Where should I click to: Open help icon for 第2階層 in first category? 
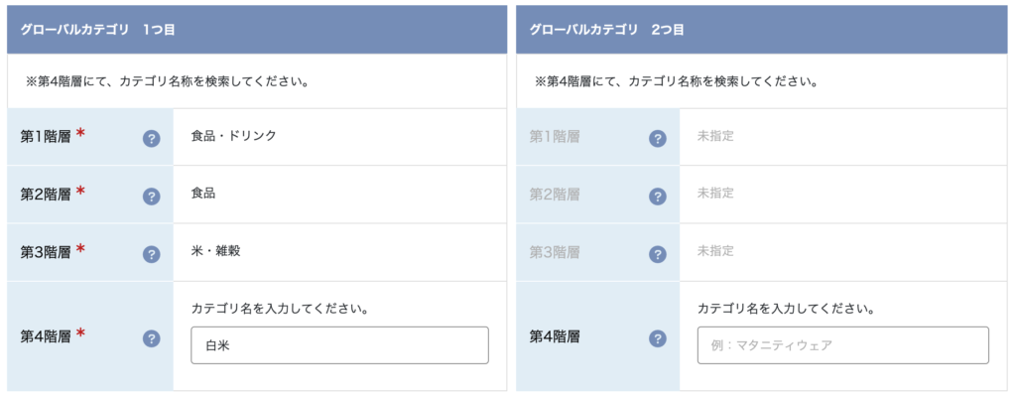tap(151, 197)
